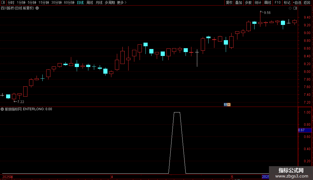The width and height of the screenshot is (313, 180).
Task: Click the highlighted 2025 date box on axis
Action: click(265, 177)
